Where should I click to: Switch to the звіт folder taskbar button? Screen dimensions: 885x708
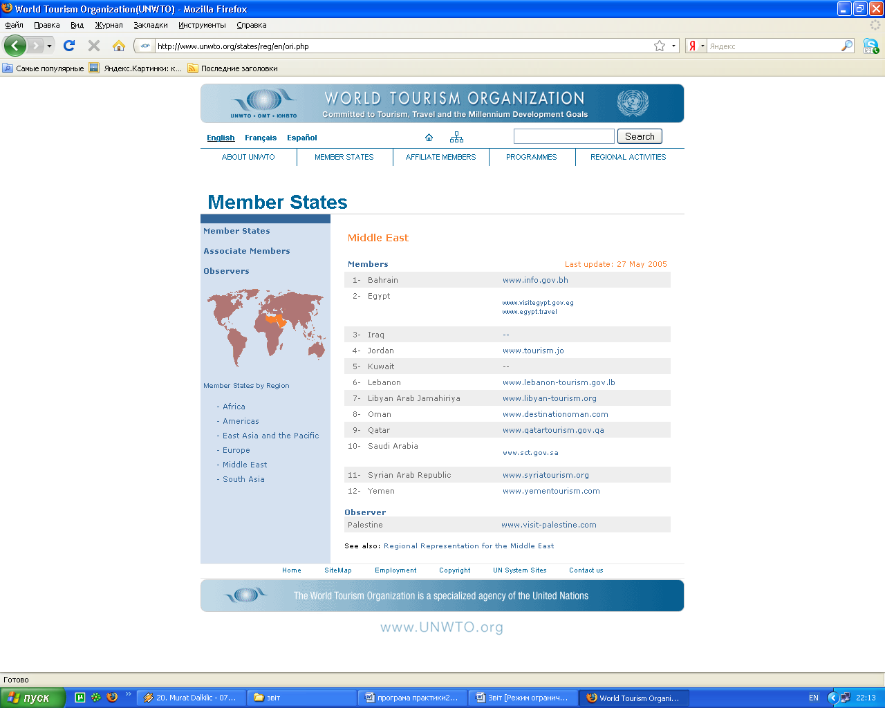coord(302,698)
